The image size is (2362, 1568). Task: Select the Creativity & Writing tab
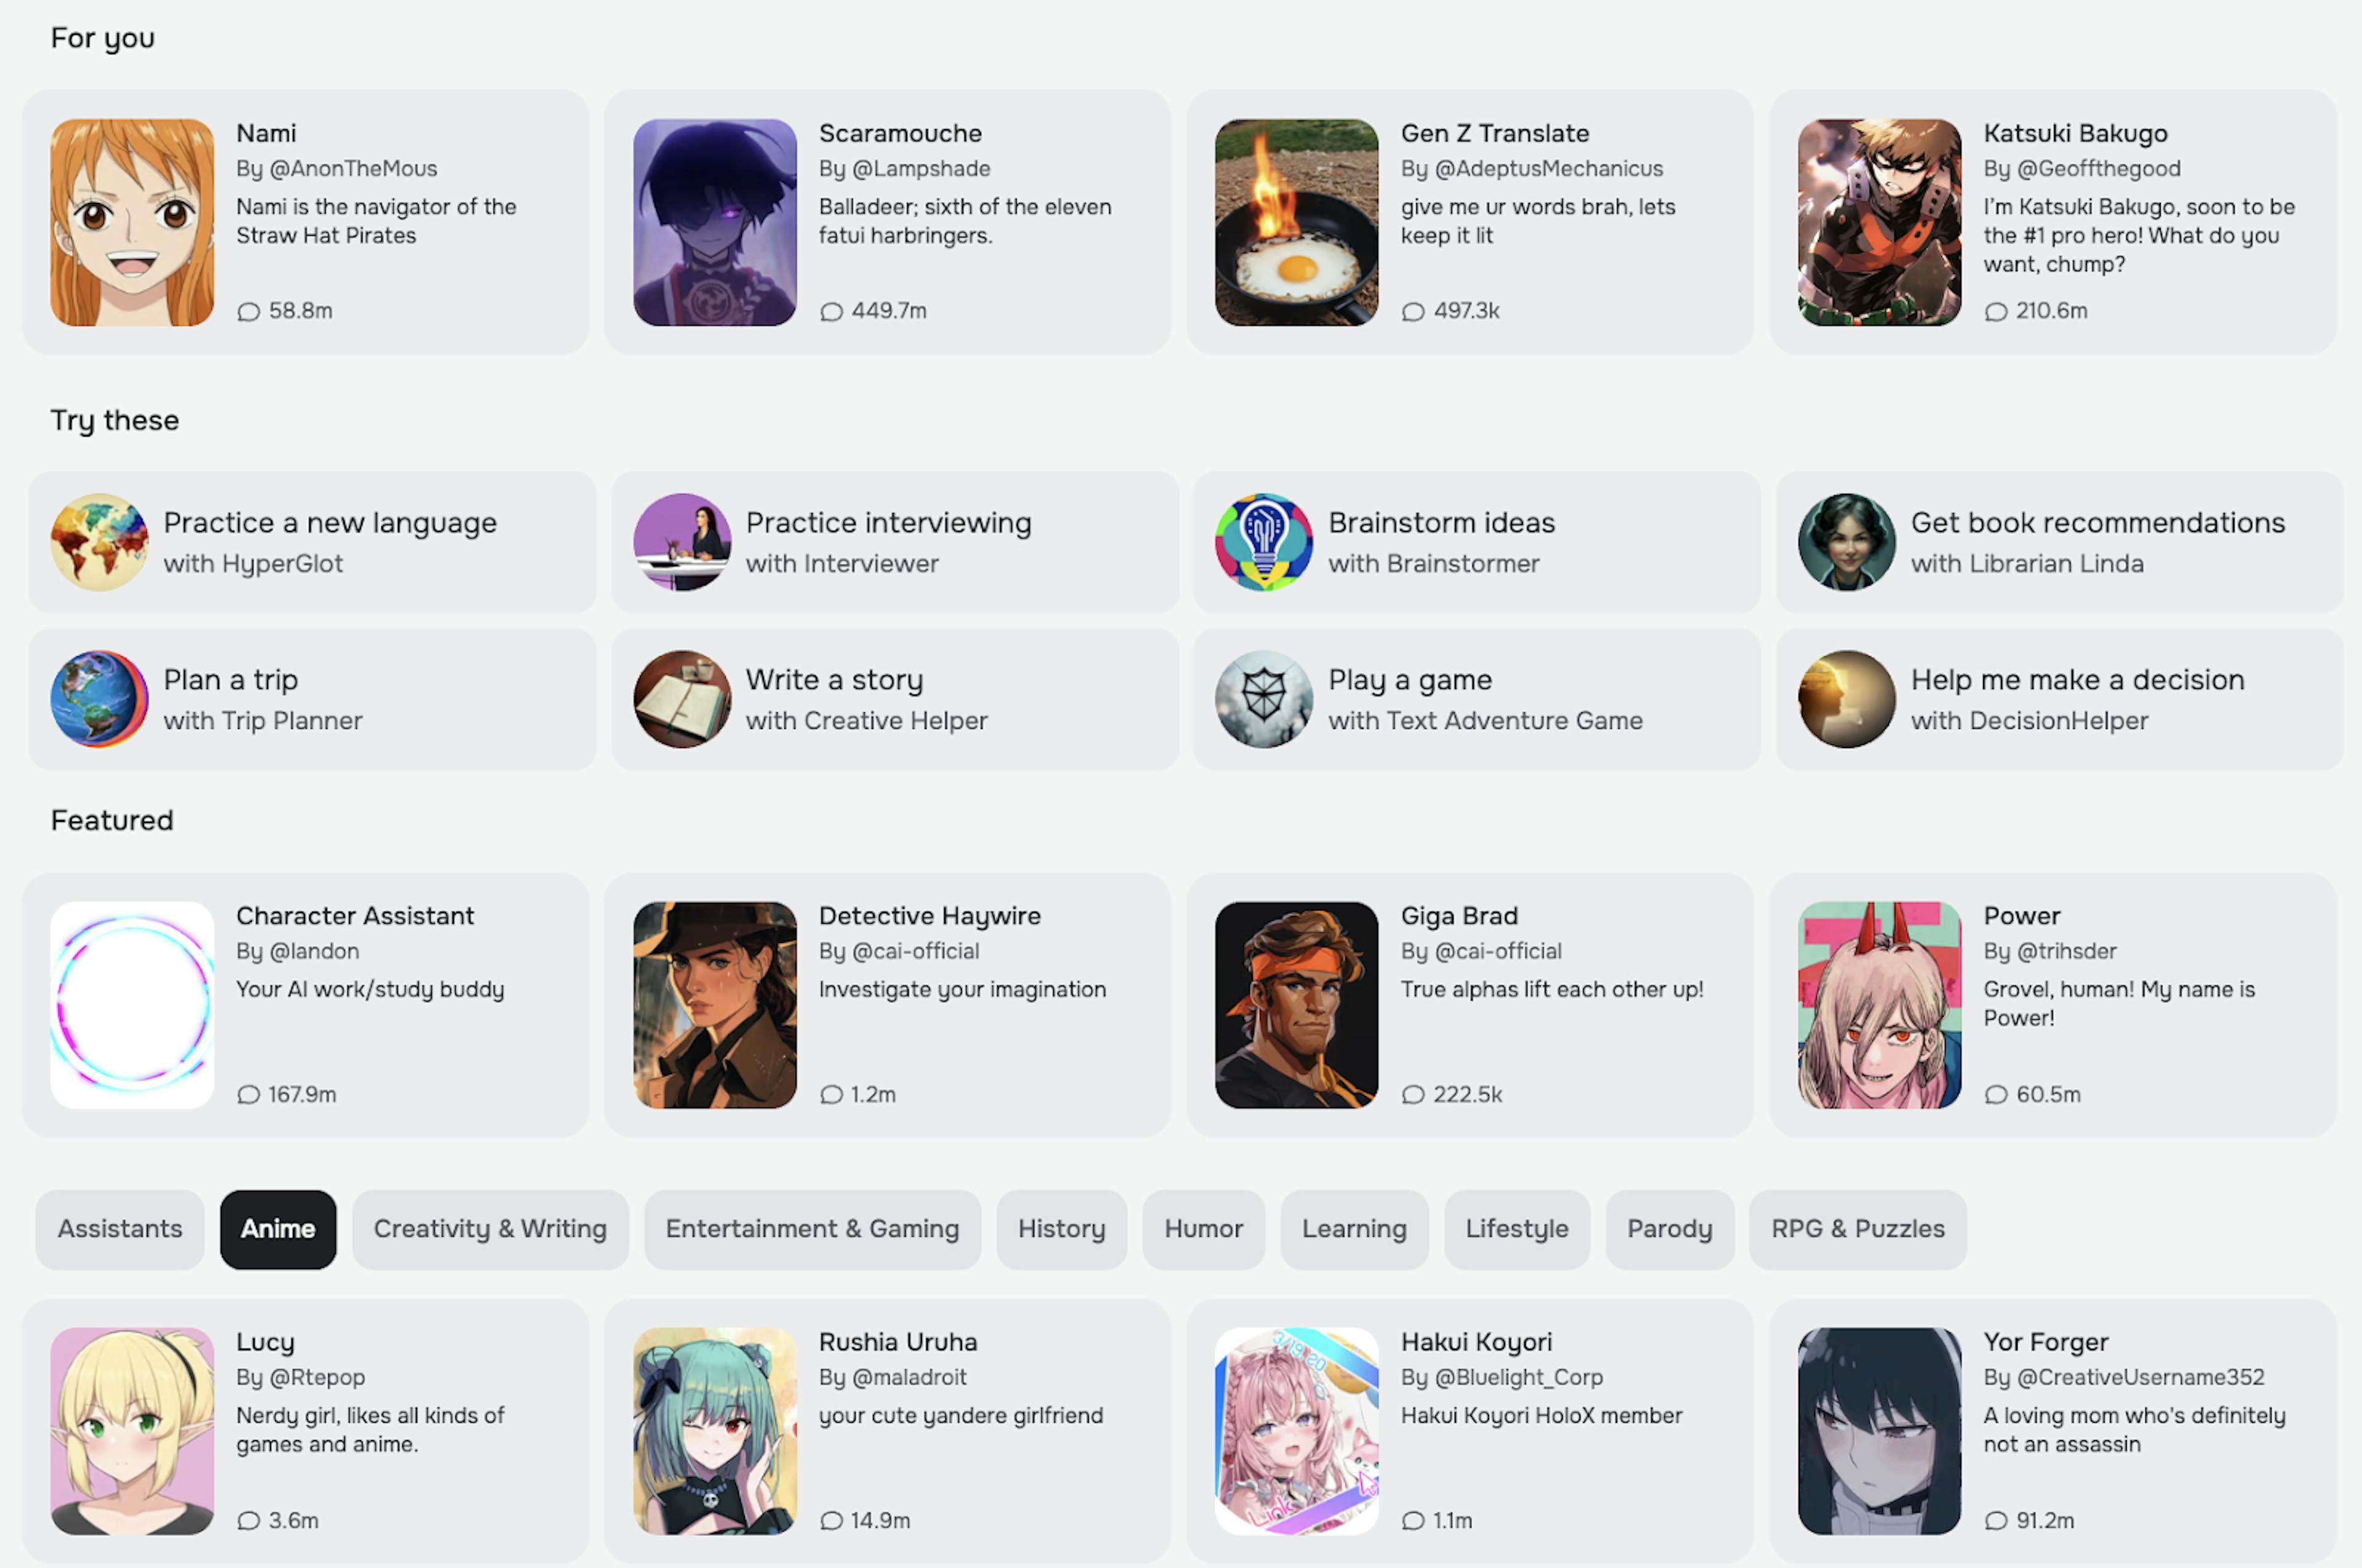pyautogui.click(x=490, y=1229)
